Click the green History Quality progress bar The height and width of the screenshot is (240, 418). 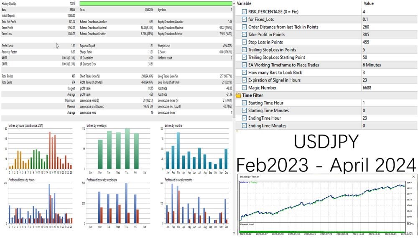[x=155, y=3]
